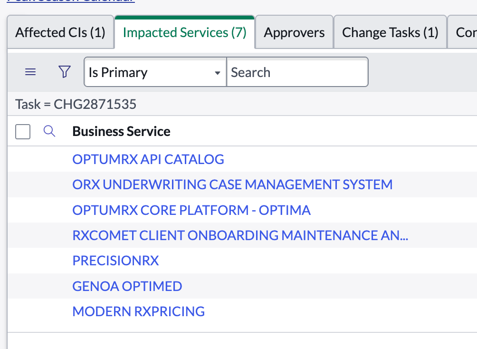The image size is (477, 349).
Task: Open RXCOMET CLIENT ONBOARDING MAINTENANCE link
Action: [x=240, y=235]
